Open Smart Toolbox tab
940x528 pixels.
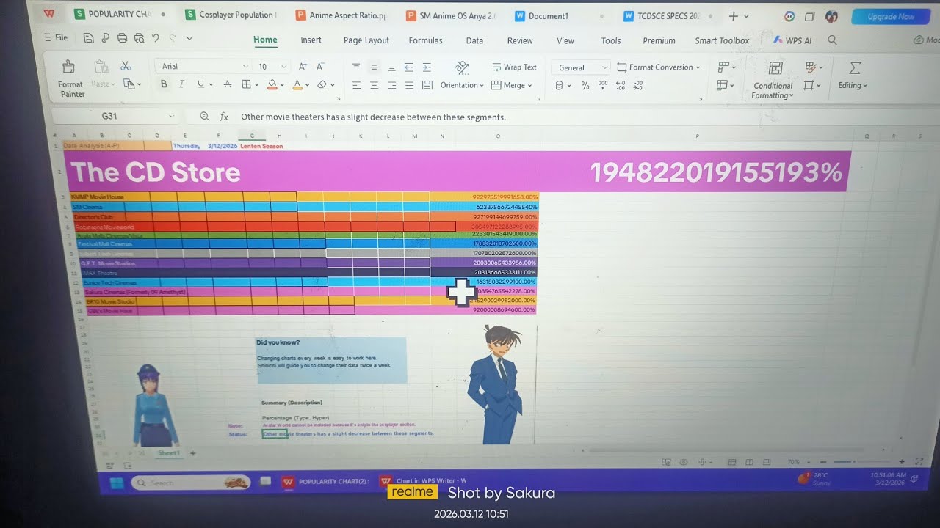(722, 40)
